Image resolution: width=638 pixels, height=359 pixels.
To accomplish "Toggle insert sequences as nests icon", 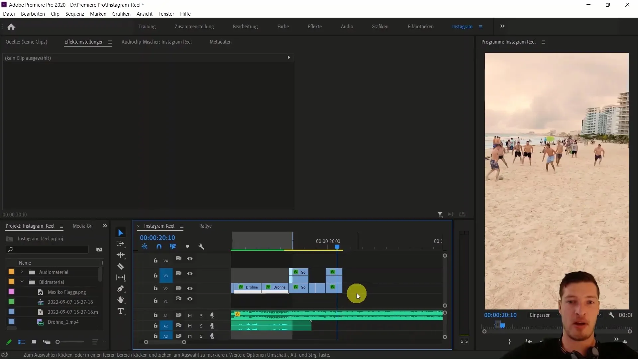I will (145, 247).
